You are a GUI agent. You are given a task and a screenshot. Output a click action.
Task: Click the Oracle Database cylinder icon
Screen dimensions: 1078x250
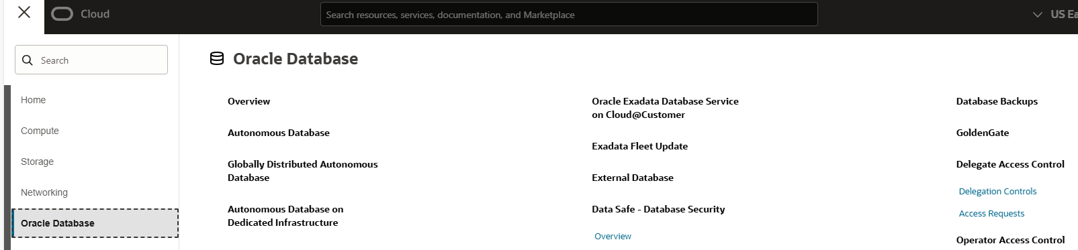(x=217, y=59)
